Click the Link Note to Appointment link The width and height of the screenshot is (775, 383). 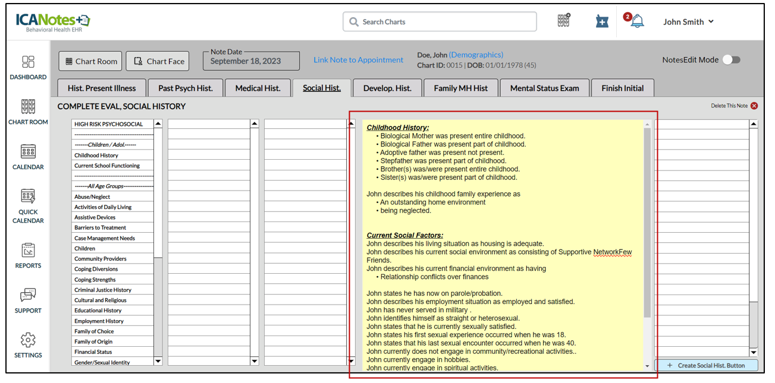[358, 60]
